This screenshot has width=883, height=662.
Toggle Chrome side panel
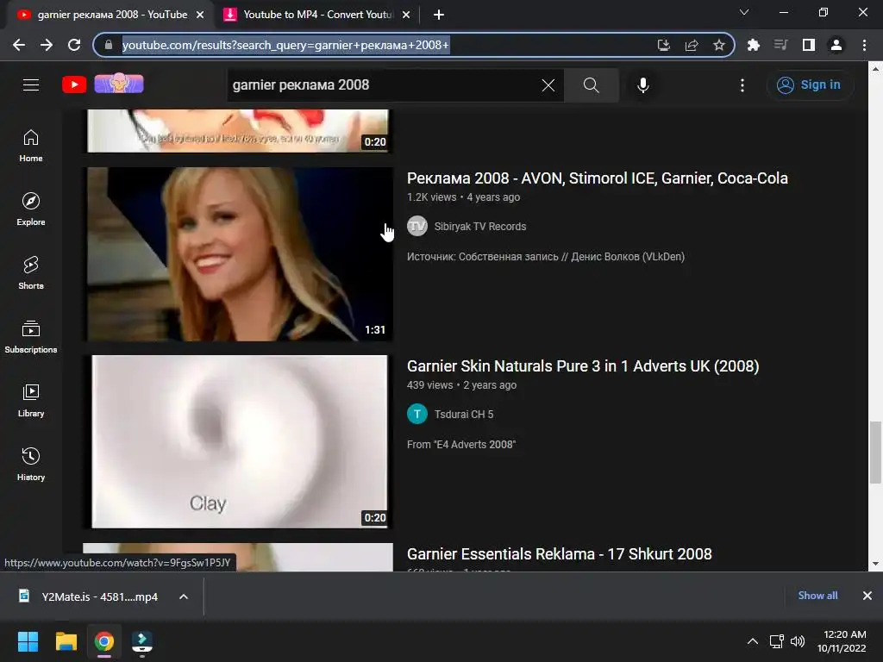pos(809,45)
